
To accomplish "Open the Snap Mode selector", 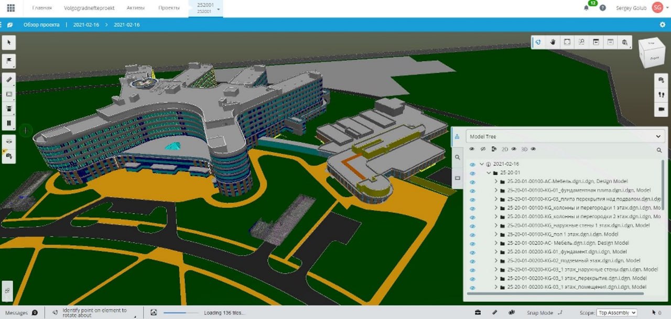I will tap(544, 313).
